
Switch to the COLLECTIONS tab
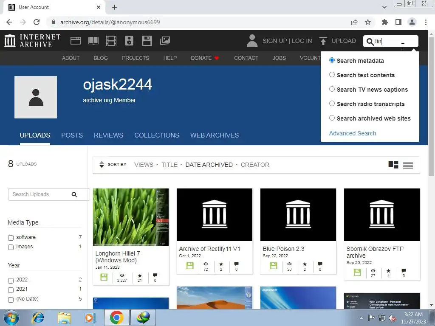pos(157,135)
